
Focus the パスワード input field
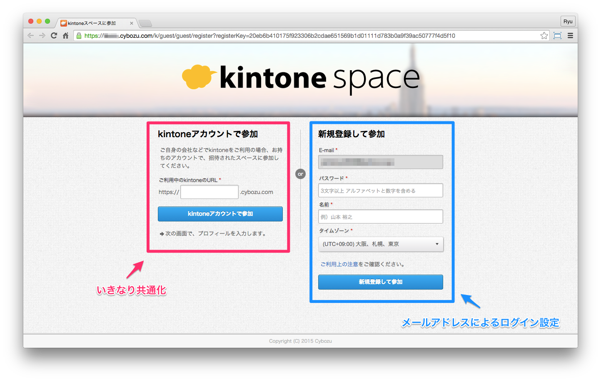381,191
